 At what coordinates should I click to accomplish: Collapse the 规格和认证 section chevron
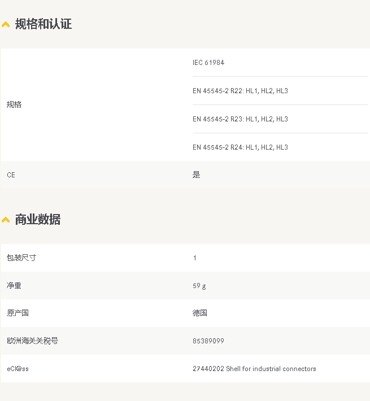point(6,24)
